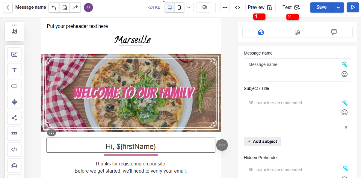Open the structures and templates panel icon
Viewport: 361px width, 178px height.
pyautogui.click(x=14, y=31)
